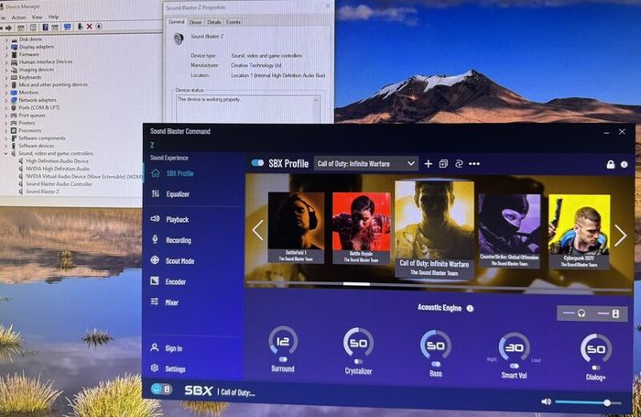Click the Bass level dial
This screenshot has width=641, height=417.
436,345
